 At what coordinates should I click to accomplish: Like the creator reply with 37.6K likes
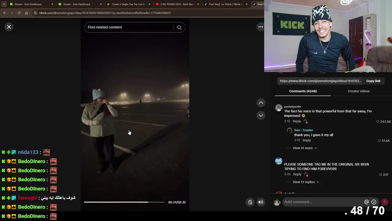[x=379, y=141]
